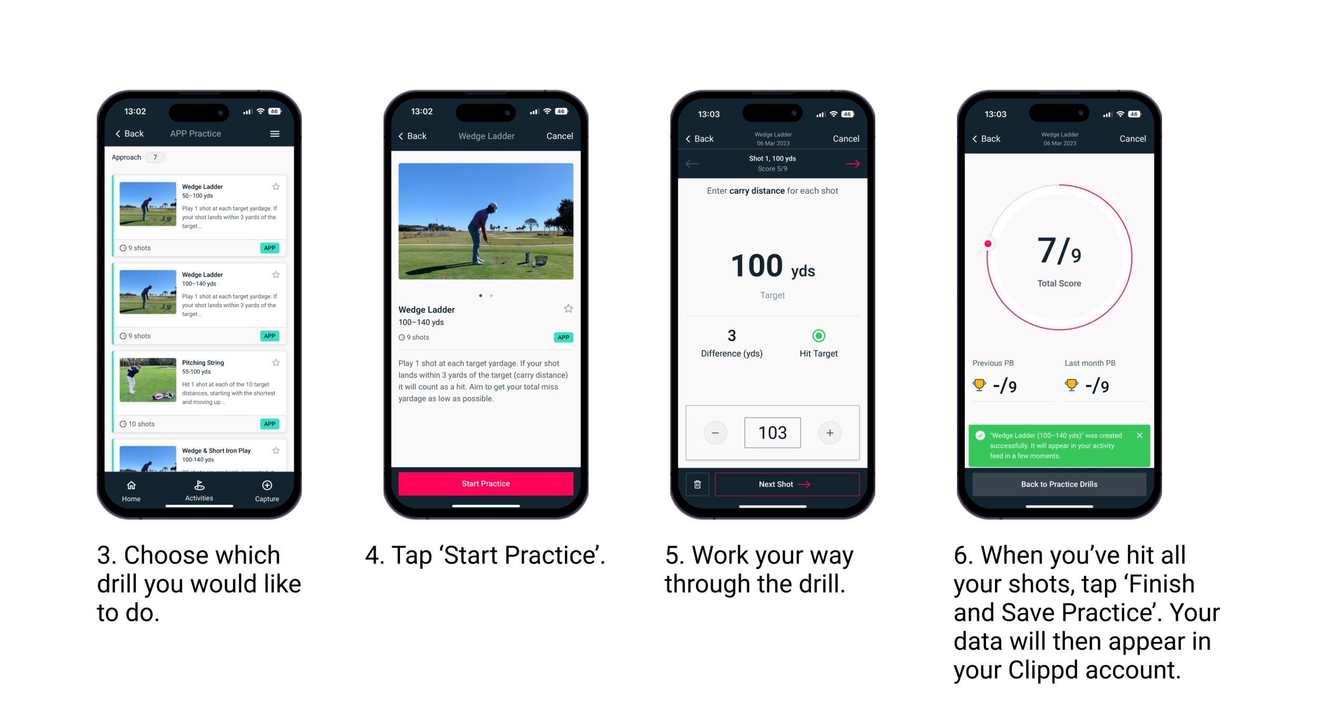Decrement shot distance using the minus stepper
The image size is (1319, 710).
pos(715,432)
